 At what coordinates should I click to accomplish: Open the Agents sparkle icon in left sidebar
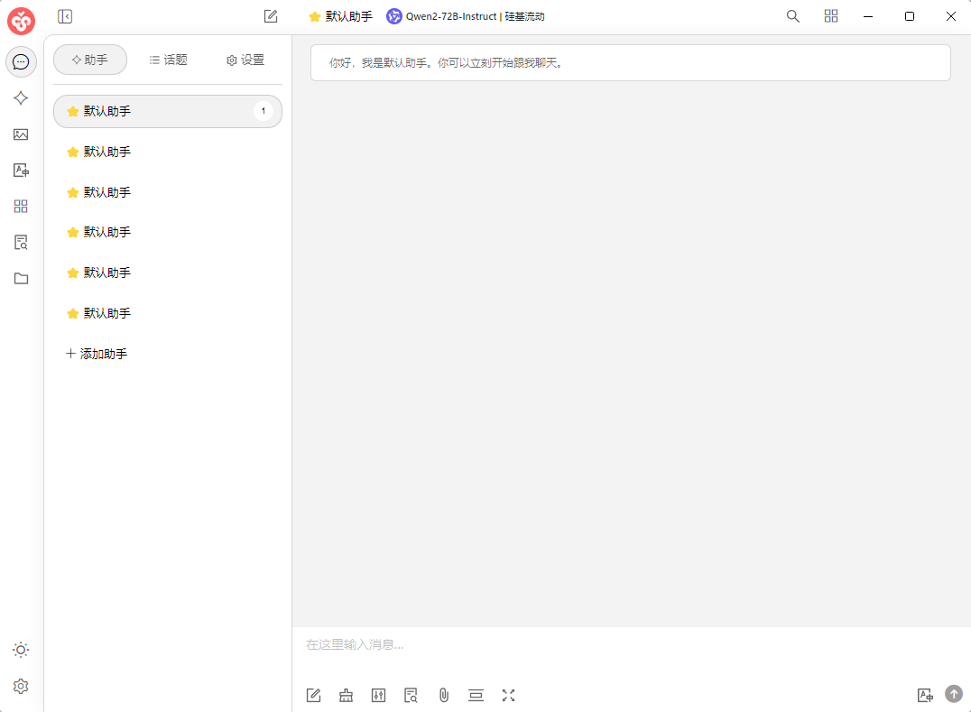click(21, 98)
